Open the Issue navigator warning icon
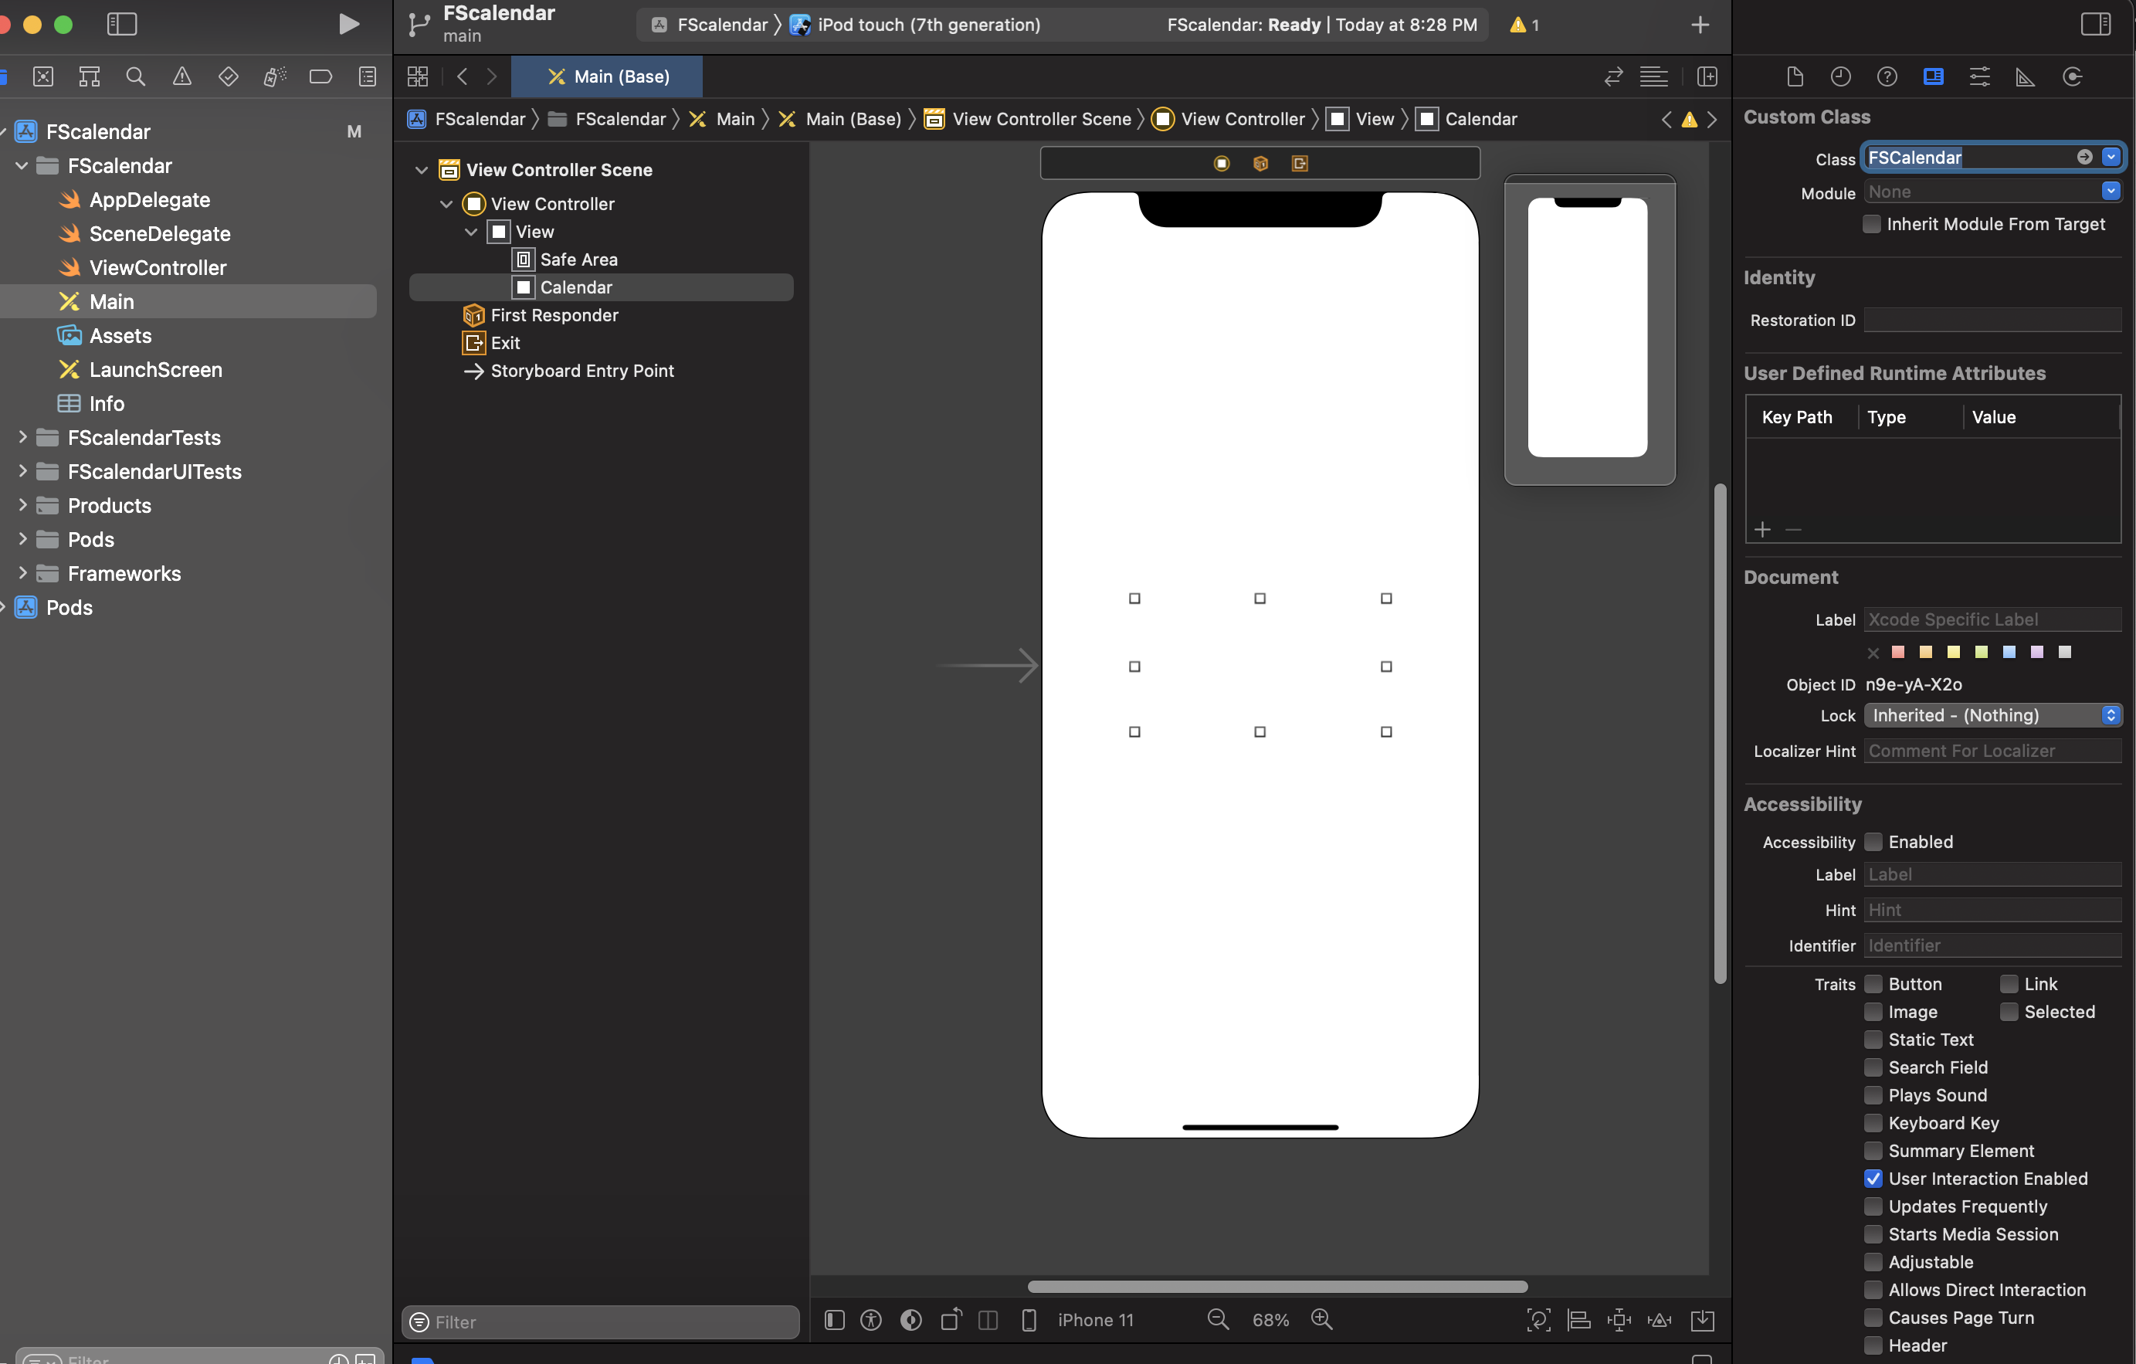This screenshot has width=2136, height=1364. 181,76
